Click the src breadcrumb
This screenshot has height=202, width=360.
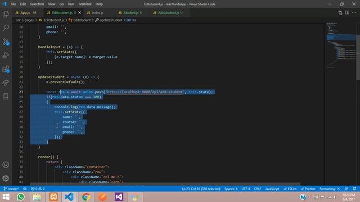pos(18,20)
